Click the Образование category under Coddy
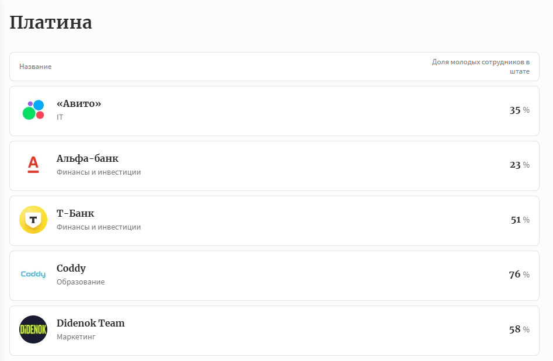 (x=81, y=282)
